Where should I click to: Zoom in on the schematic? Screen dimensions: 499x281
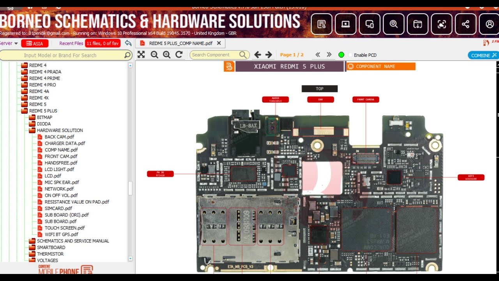point(167,55)
